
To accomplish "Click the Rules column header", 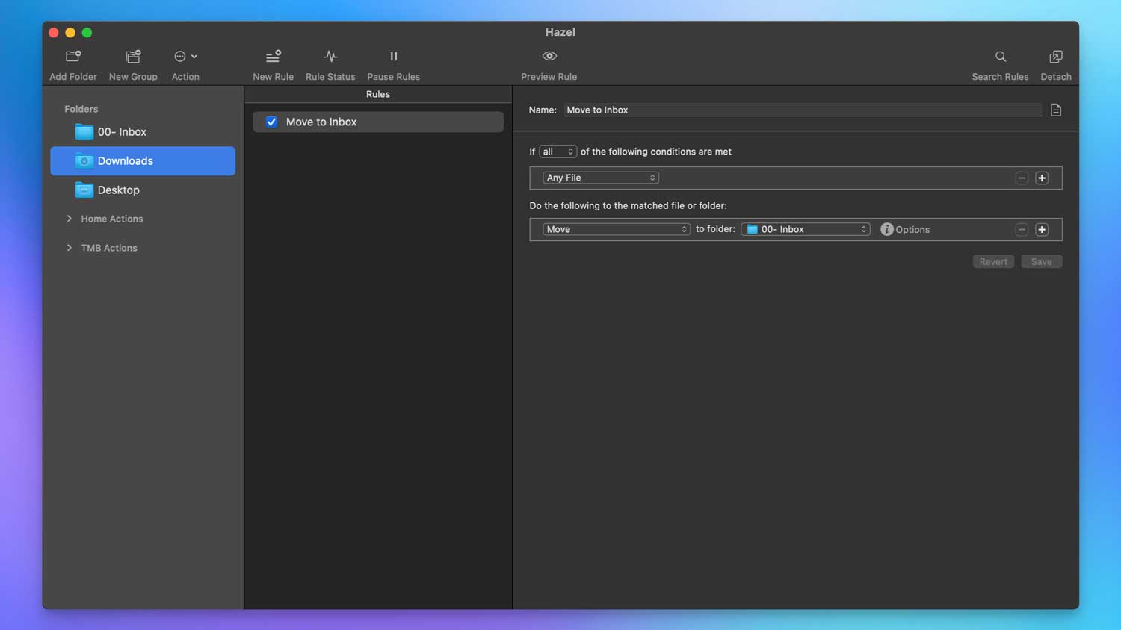I will point(378,94).
